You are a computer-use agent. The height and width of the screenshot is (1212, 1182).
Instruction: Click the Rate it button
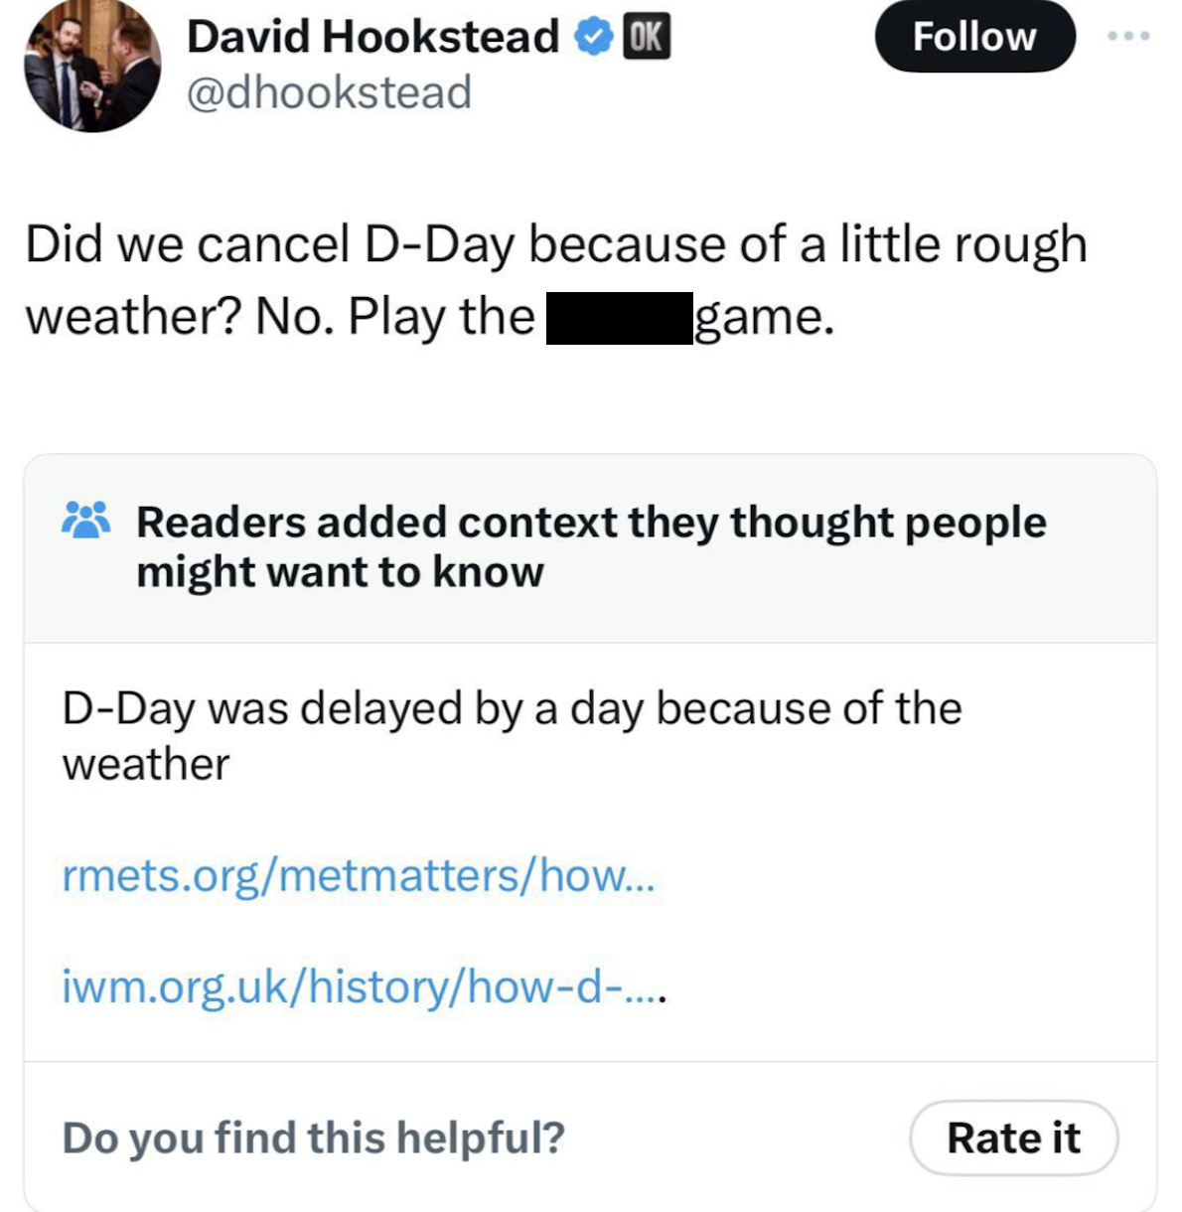click(x=1014, y=1138)
